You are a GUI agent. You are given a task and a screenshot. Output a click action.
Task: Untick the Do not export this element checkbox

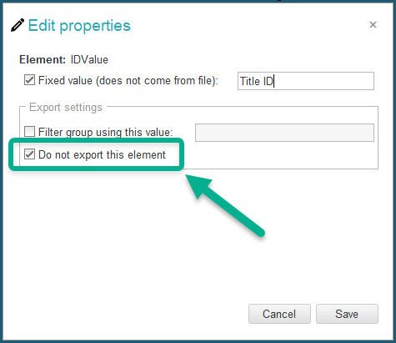[x=29, y=154]
